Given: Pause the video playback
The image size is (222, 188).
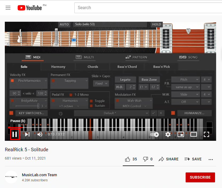Looking at the screenshot, I should tap(15, 134).
